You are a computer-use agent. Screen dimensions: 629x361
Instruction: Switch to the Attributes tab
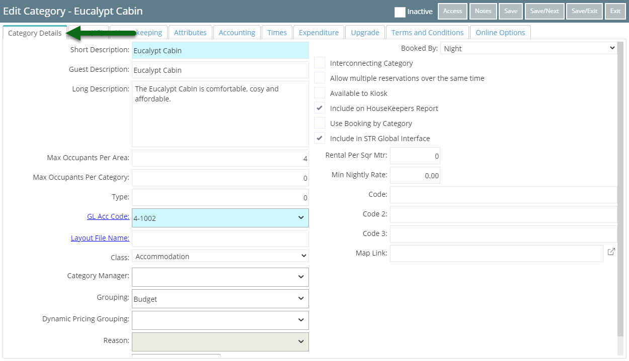pos(190,33)
